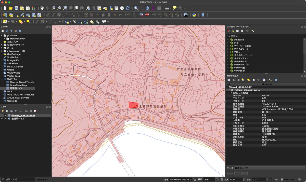Toggle the レンダ render checkbox
The width and height of the screenshot is (306, 182).
coord(271,179)
